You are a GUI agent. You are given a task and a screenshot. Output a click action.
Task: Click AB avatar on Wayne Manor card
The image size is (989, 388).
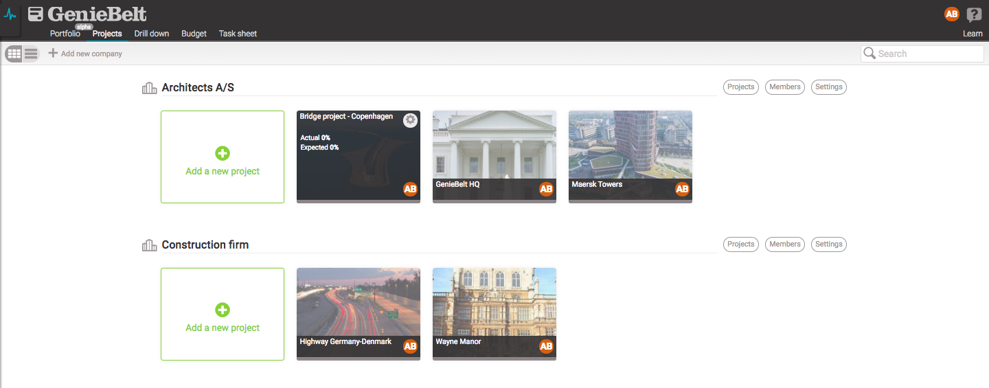(x=546, y=346)
